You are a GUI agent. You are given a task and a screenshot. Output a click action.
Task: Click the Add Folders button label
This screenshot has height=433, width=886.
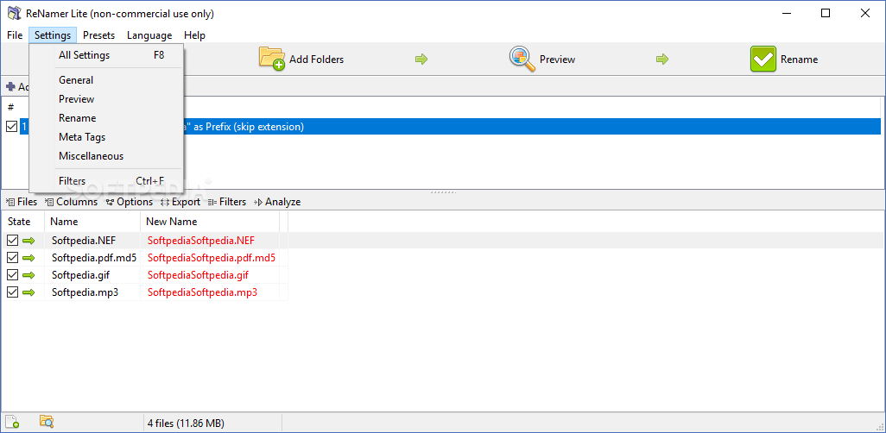click(x=316, y=60)
